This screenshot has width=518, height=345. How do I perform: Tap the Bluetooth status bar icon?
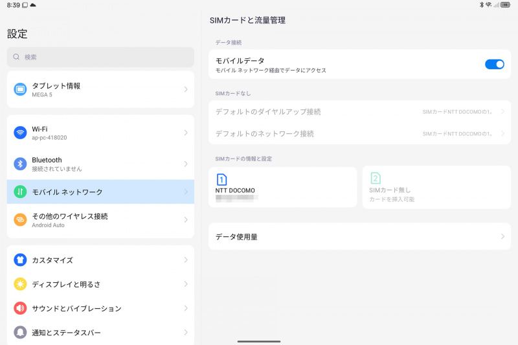pos(481,5)
